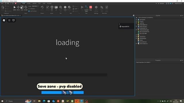Switch to the VIEW ribbon tab
Screen dimensions: 184x103
(x=44, y=3)
